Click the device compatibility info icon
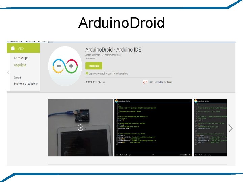 pyautogui.click(x=87, y=73)
